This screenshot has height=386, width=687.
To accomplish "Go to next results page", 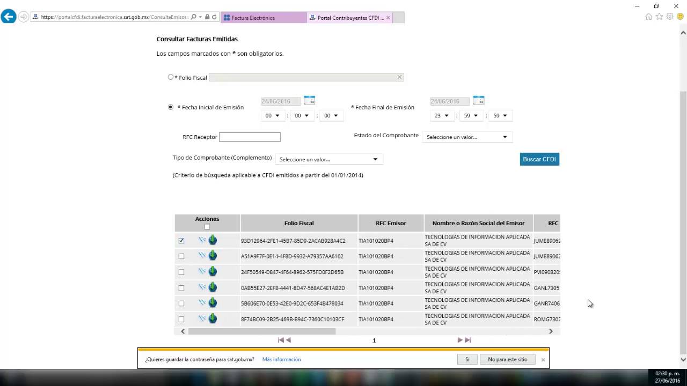I will (460, 340).
